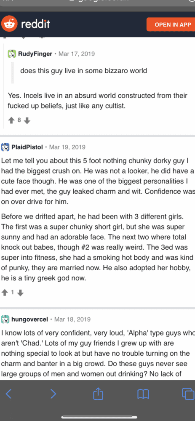The height and width of the screenshot is (421, 195).
Task: Downvote RudyFinger's comment
Action: 27,121
